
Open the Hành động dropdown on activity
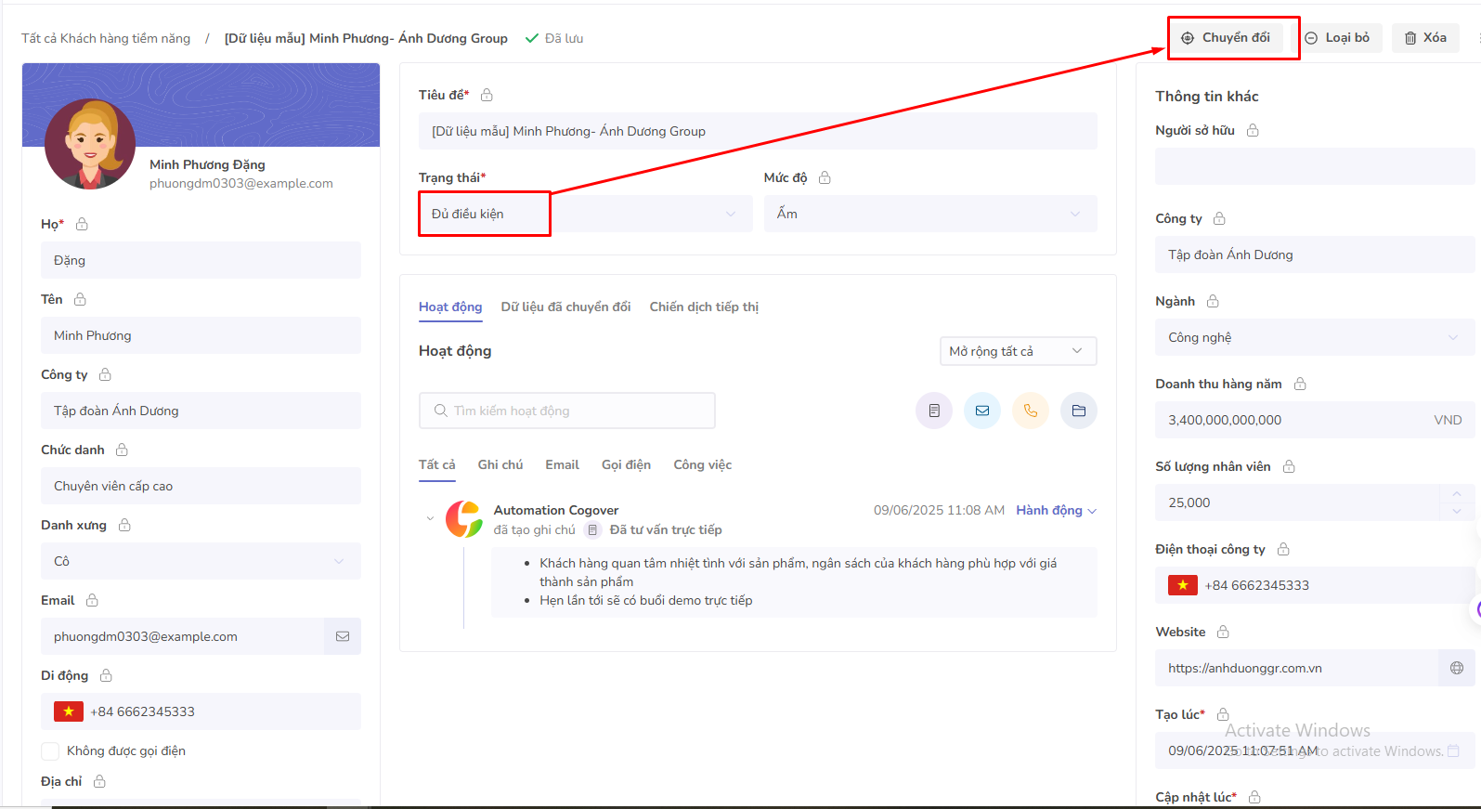pos(1056,510)
